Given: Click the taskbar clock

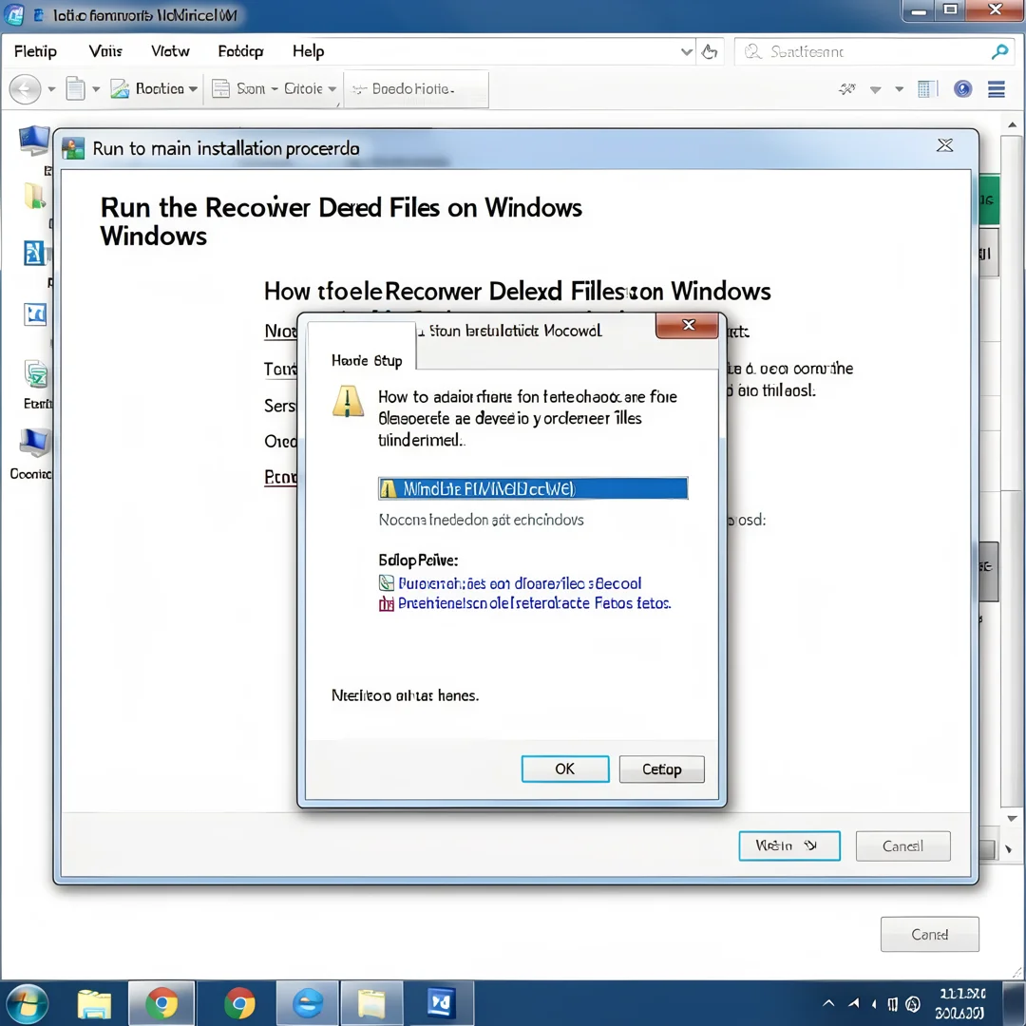Looking at the screenshot, I should (960, 1003).
